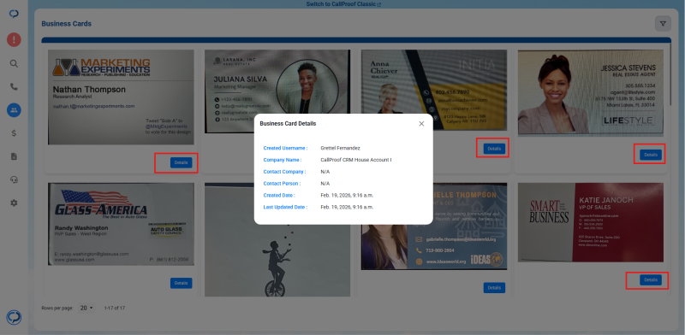Screen dimensions: 685x335
Task: Open Details for the Nathan Thompson card
Action: tap(181, 162)
